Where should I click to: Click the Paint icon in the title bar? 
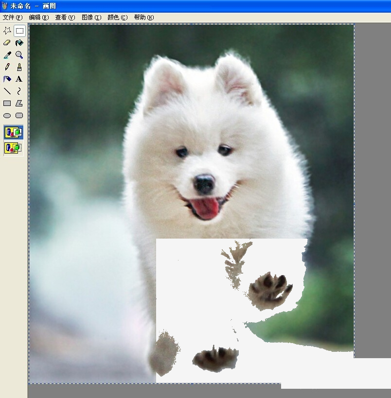pos(4,5)
